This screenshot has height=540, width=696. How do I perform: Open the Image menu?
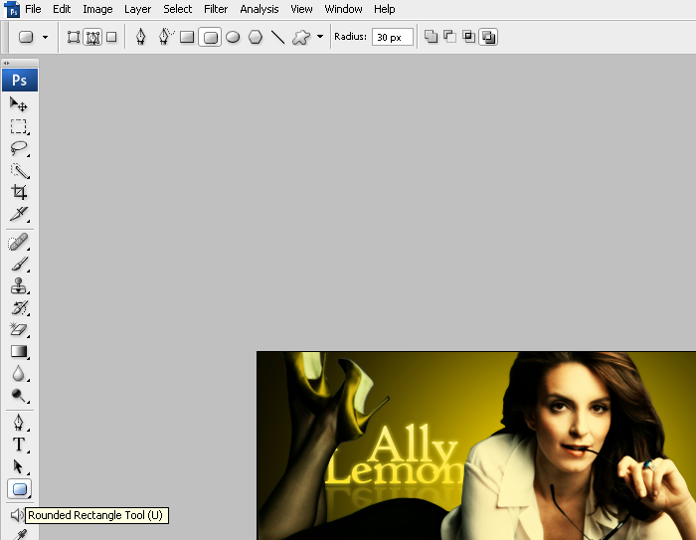[97, 9]
